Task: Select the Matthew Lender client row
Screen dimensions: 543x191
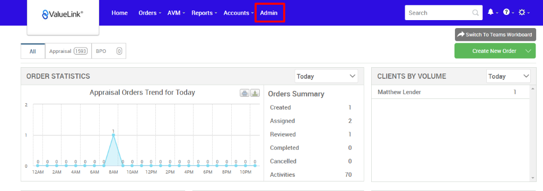Action: [x=450, y=92]
